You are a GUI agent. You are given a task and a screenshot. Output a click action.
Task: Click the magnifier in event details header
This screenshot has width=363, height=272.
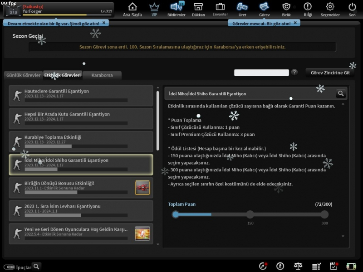click(341, 93)
